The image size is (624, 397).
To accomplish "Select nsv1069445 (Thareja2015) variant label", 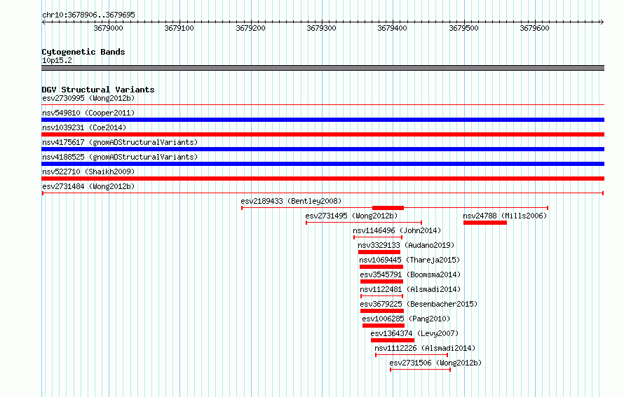I will (x=409, y=260).
